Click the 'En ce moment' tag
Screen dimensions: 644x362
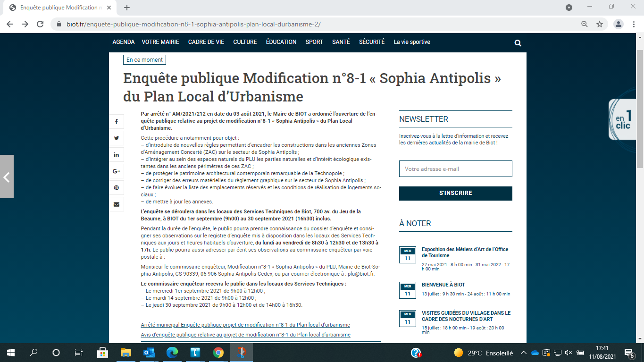pos(144,60)
